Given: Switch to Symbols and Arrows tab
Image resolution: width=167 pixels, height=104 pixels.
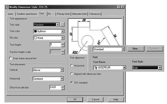Looking at the screenshot, I should coord(27,14).
